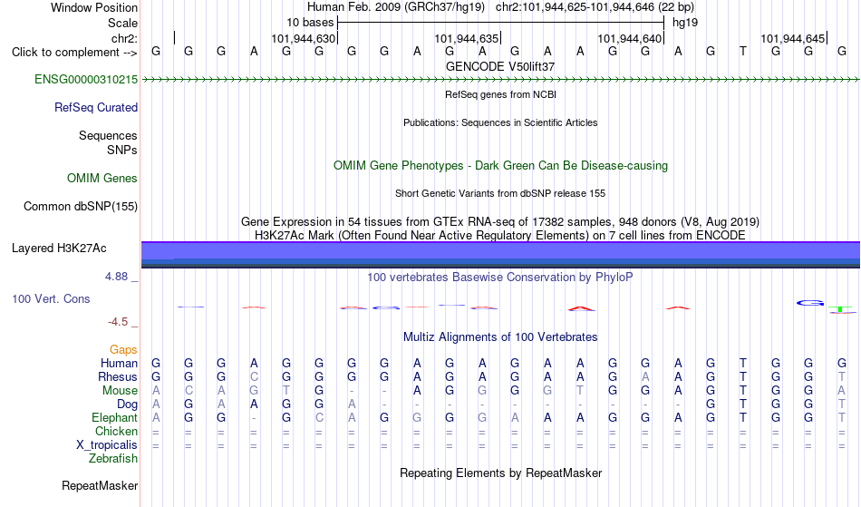Click the 'Click to complement -->' label
861x507 pixels.
point(74,53)
